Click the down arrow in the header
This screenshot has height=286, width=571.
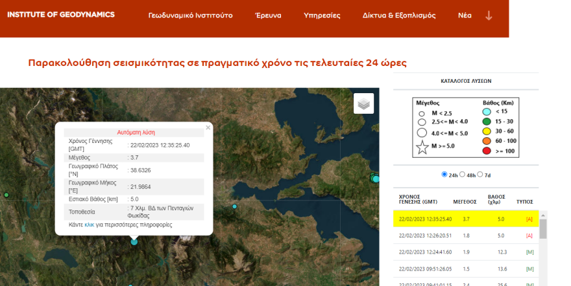(x=489, y=16)
